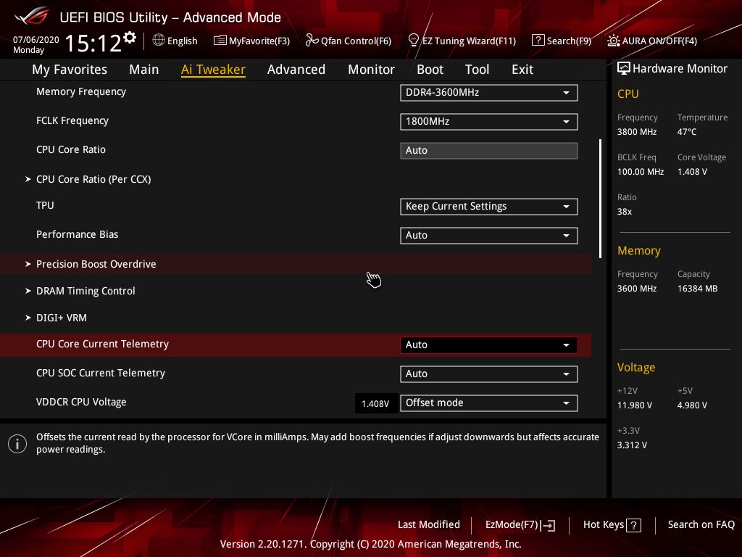The height and width of the screenshot is (557, 742).
Task: Click the +5V 4.980 V reading
Action: coord(692,405)
